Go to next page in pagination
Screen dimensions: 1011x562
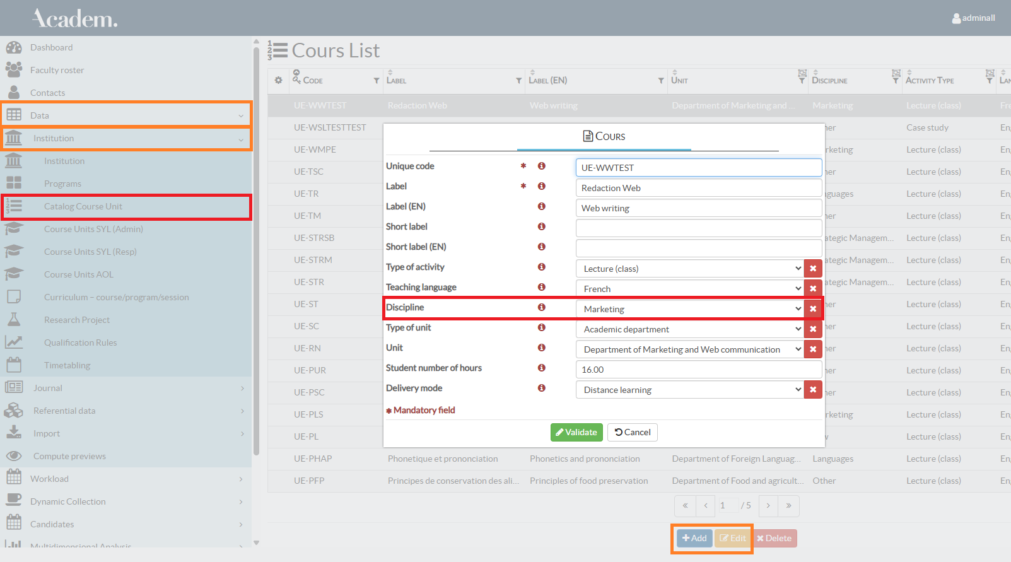768,506
